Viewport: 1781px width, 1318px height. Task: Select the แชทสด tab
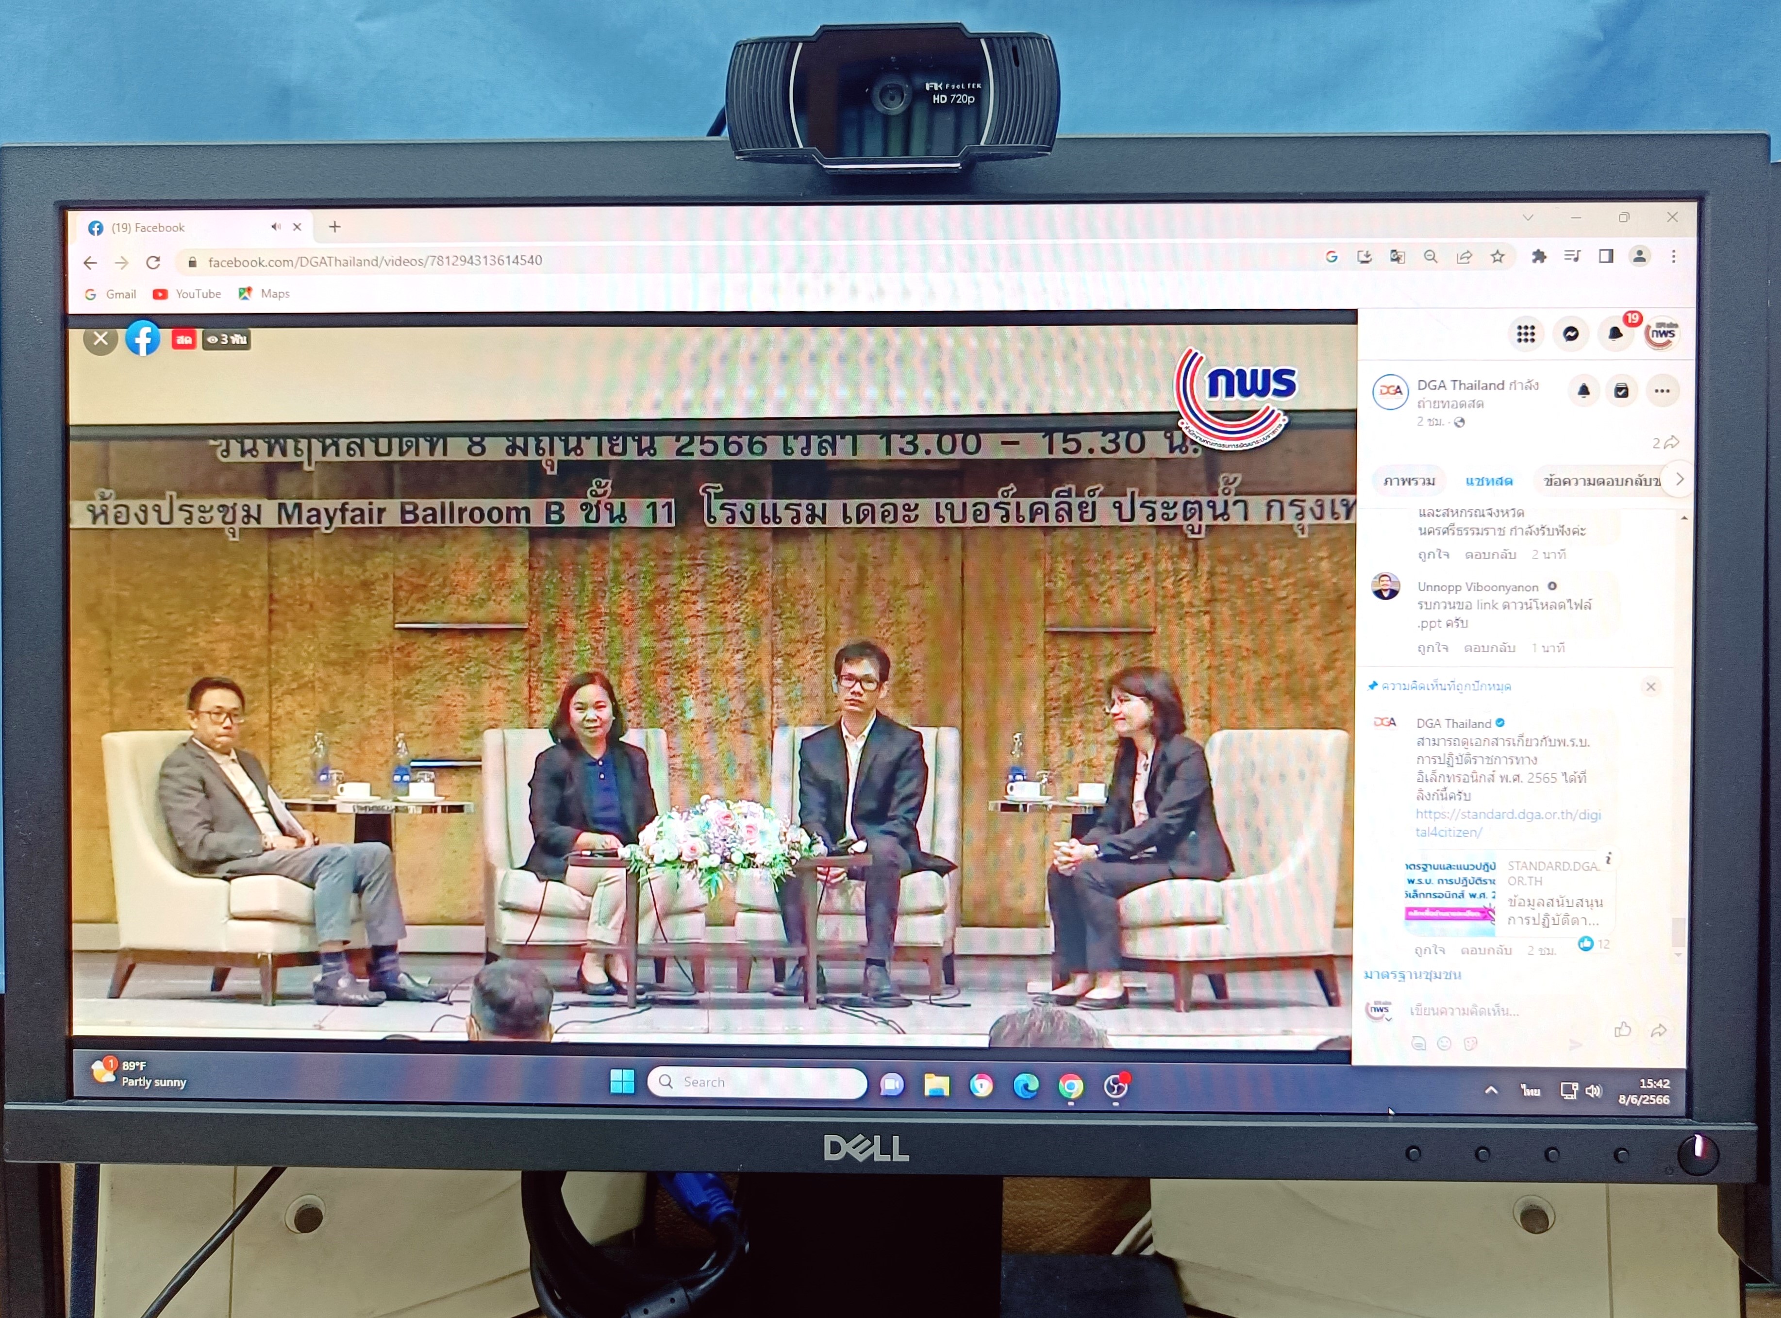point(1489,481)
